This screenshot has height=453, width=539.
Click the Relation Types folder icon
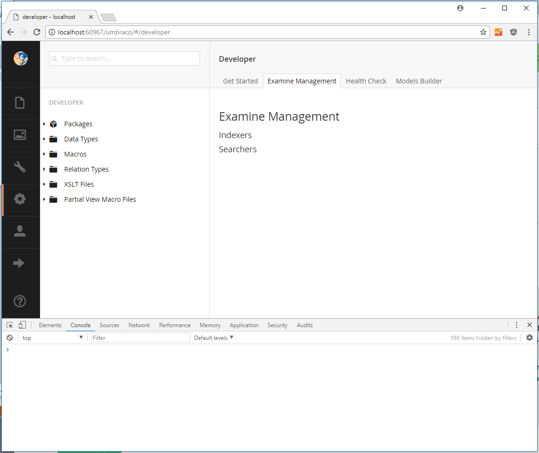point(53,169)
